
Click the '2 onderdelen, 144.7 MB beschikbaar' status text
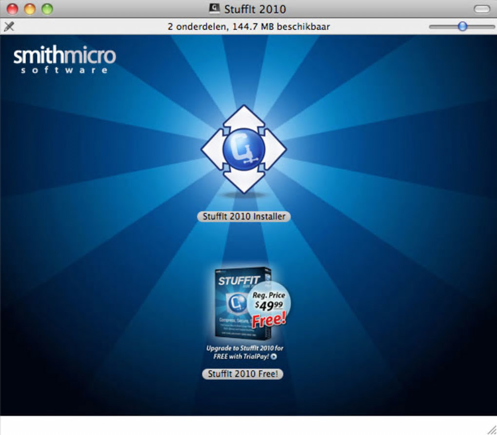(248, 27)
